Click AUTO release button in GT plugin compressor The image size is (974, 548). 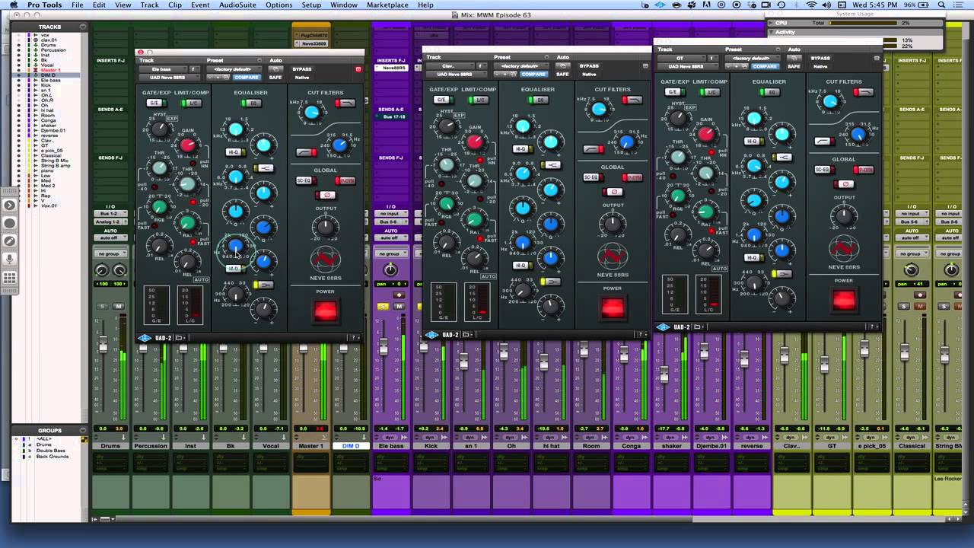(720, 269)
